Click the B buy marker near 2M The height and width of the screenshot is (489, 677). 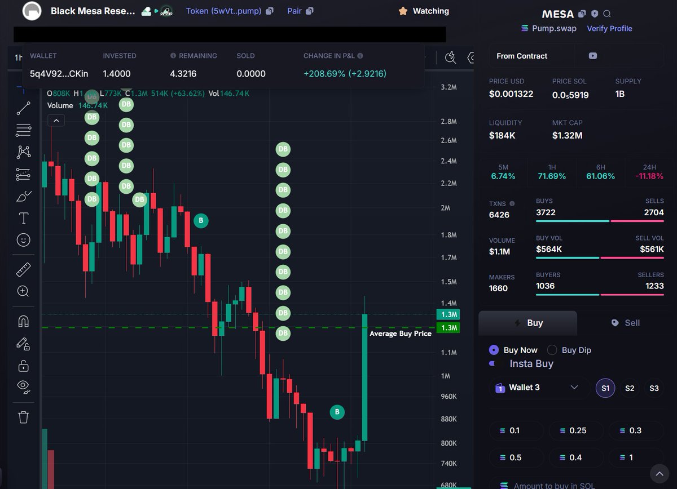[201, 221]
